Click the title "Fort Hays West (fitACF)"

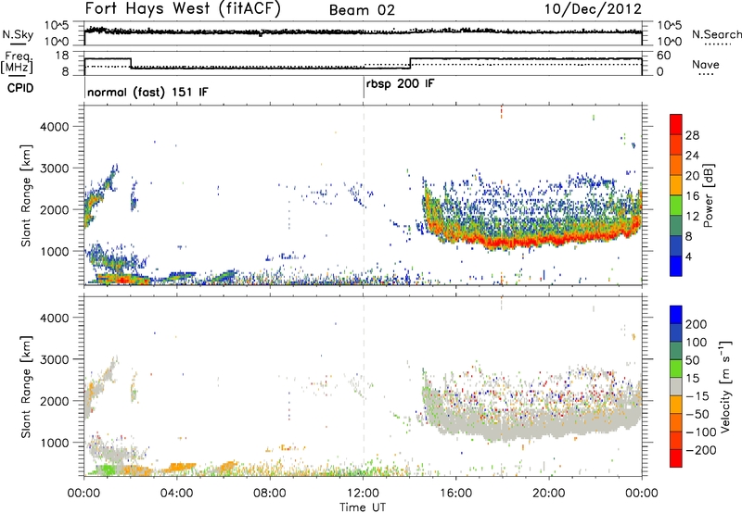(183, 8)
